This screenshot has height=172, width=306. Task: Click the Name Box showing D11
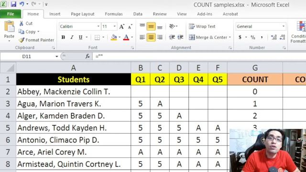point(27,56)
